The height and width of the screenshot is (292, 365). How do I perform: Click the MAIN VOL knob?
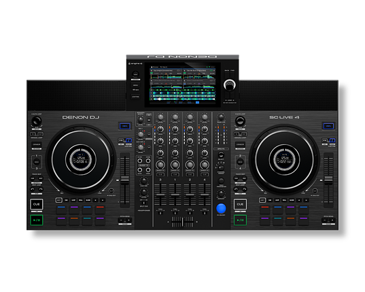[x=221, y=117]
